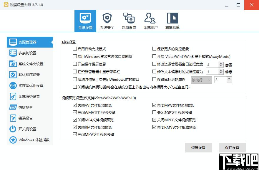The image size is (259, 170).
Task: Uncheck 关闭MP4文件视频预览
Action: 75,120
